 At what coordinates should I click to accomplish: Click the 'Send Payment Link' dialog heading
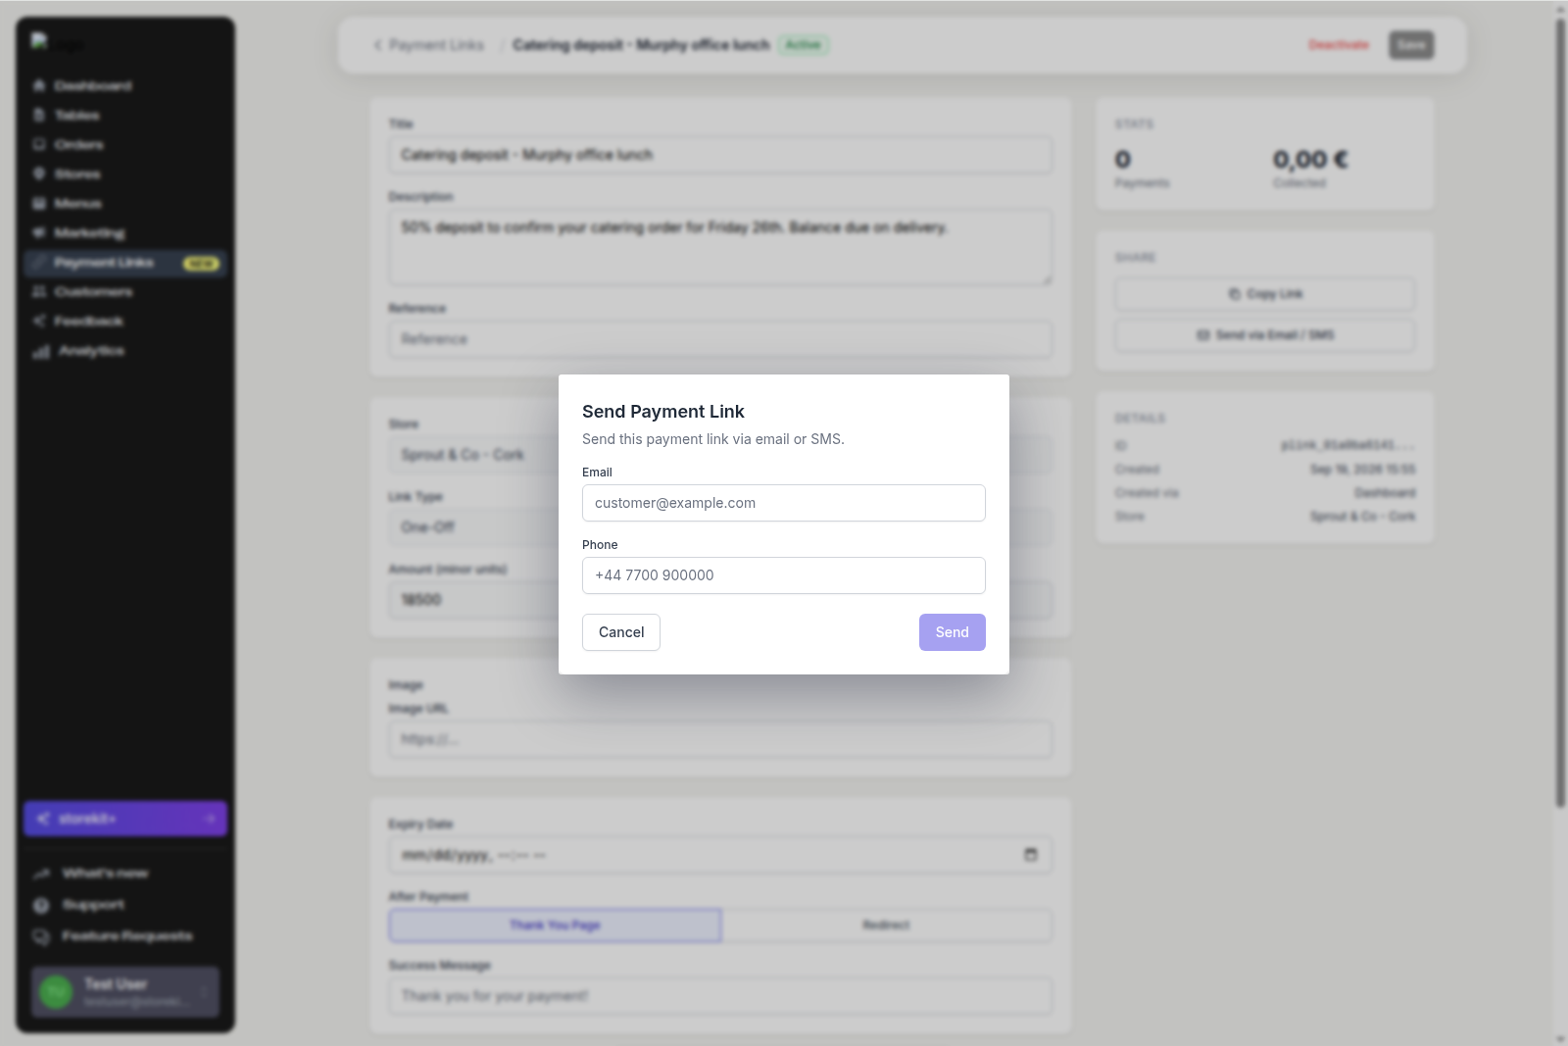(663, 412)
